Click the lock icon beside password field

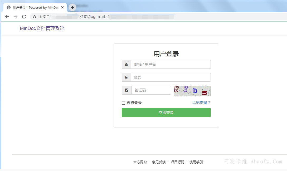coord(127,77)
